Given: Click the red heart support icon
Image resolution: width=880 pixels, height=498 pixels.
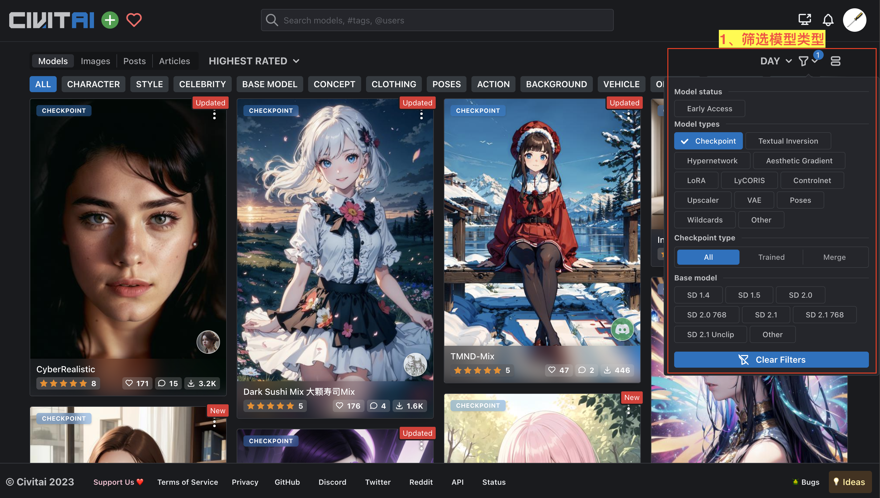Looking at the screenshot, I should click(x=134, y=20).
